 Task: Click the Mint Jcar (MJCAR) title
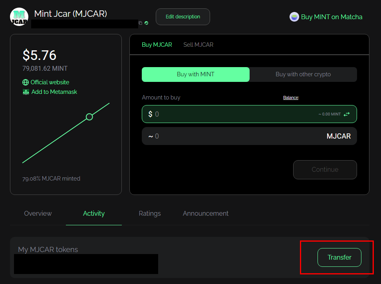pos(70,14)
